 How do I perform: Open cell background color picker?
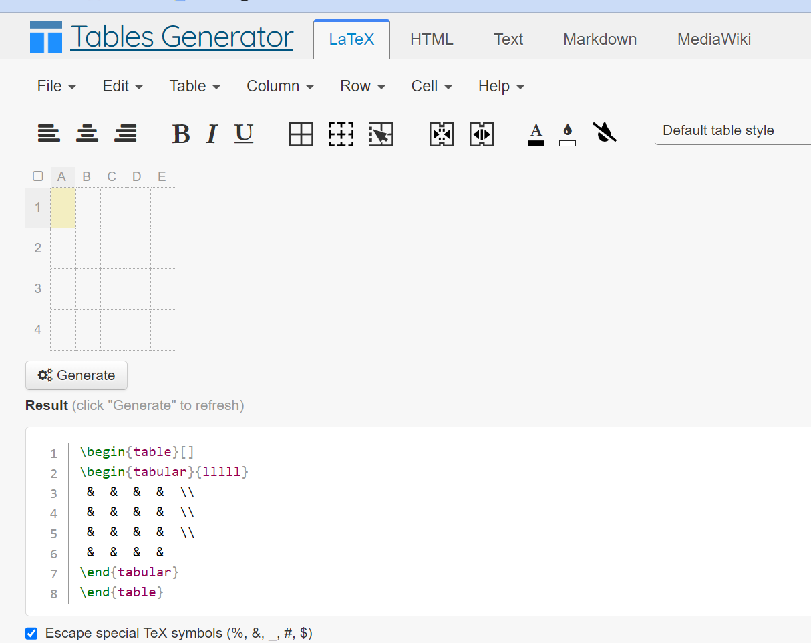(567, 134)
